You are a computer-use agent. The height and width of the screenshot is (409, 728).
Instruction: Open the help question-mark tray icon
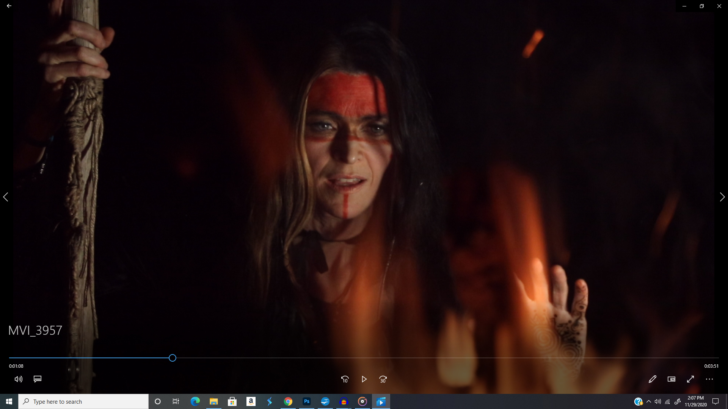[x=639, y=401]
